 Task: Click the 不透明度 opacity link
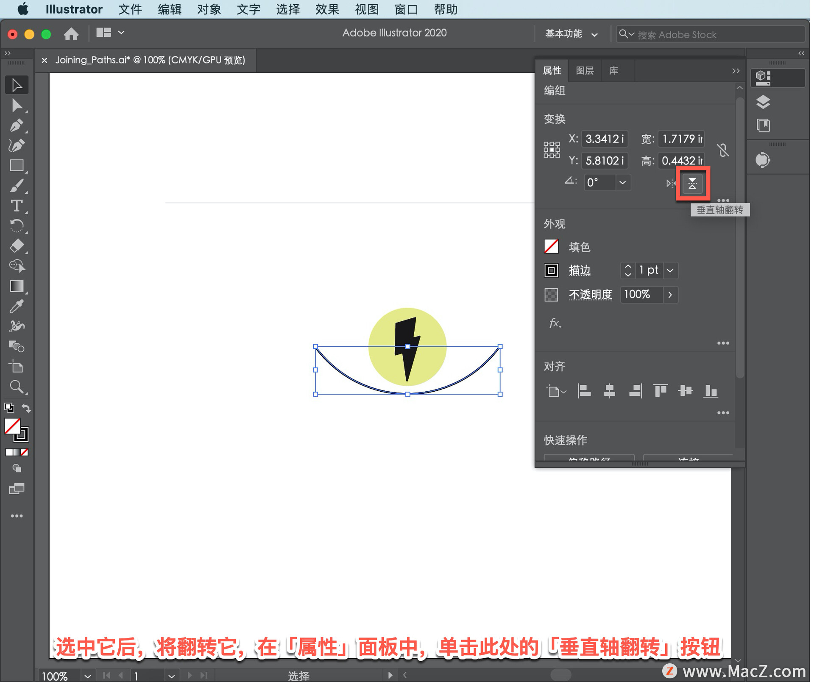coord(590,295)
